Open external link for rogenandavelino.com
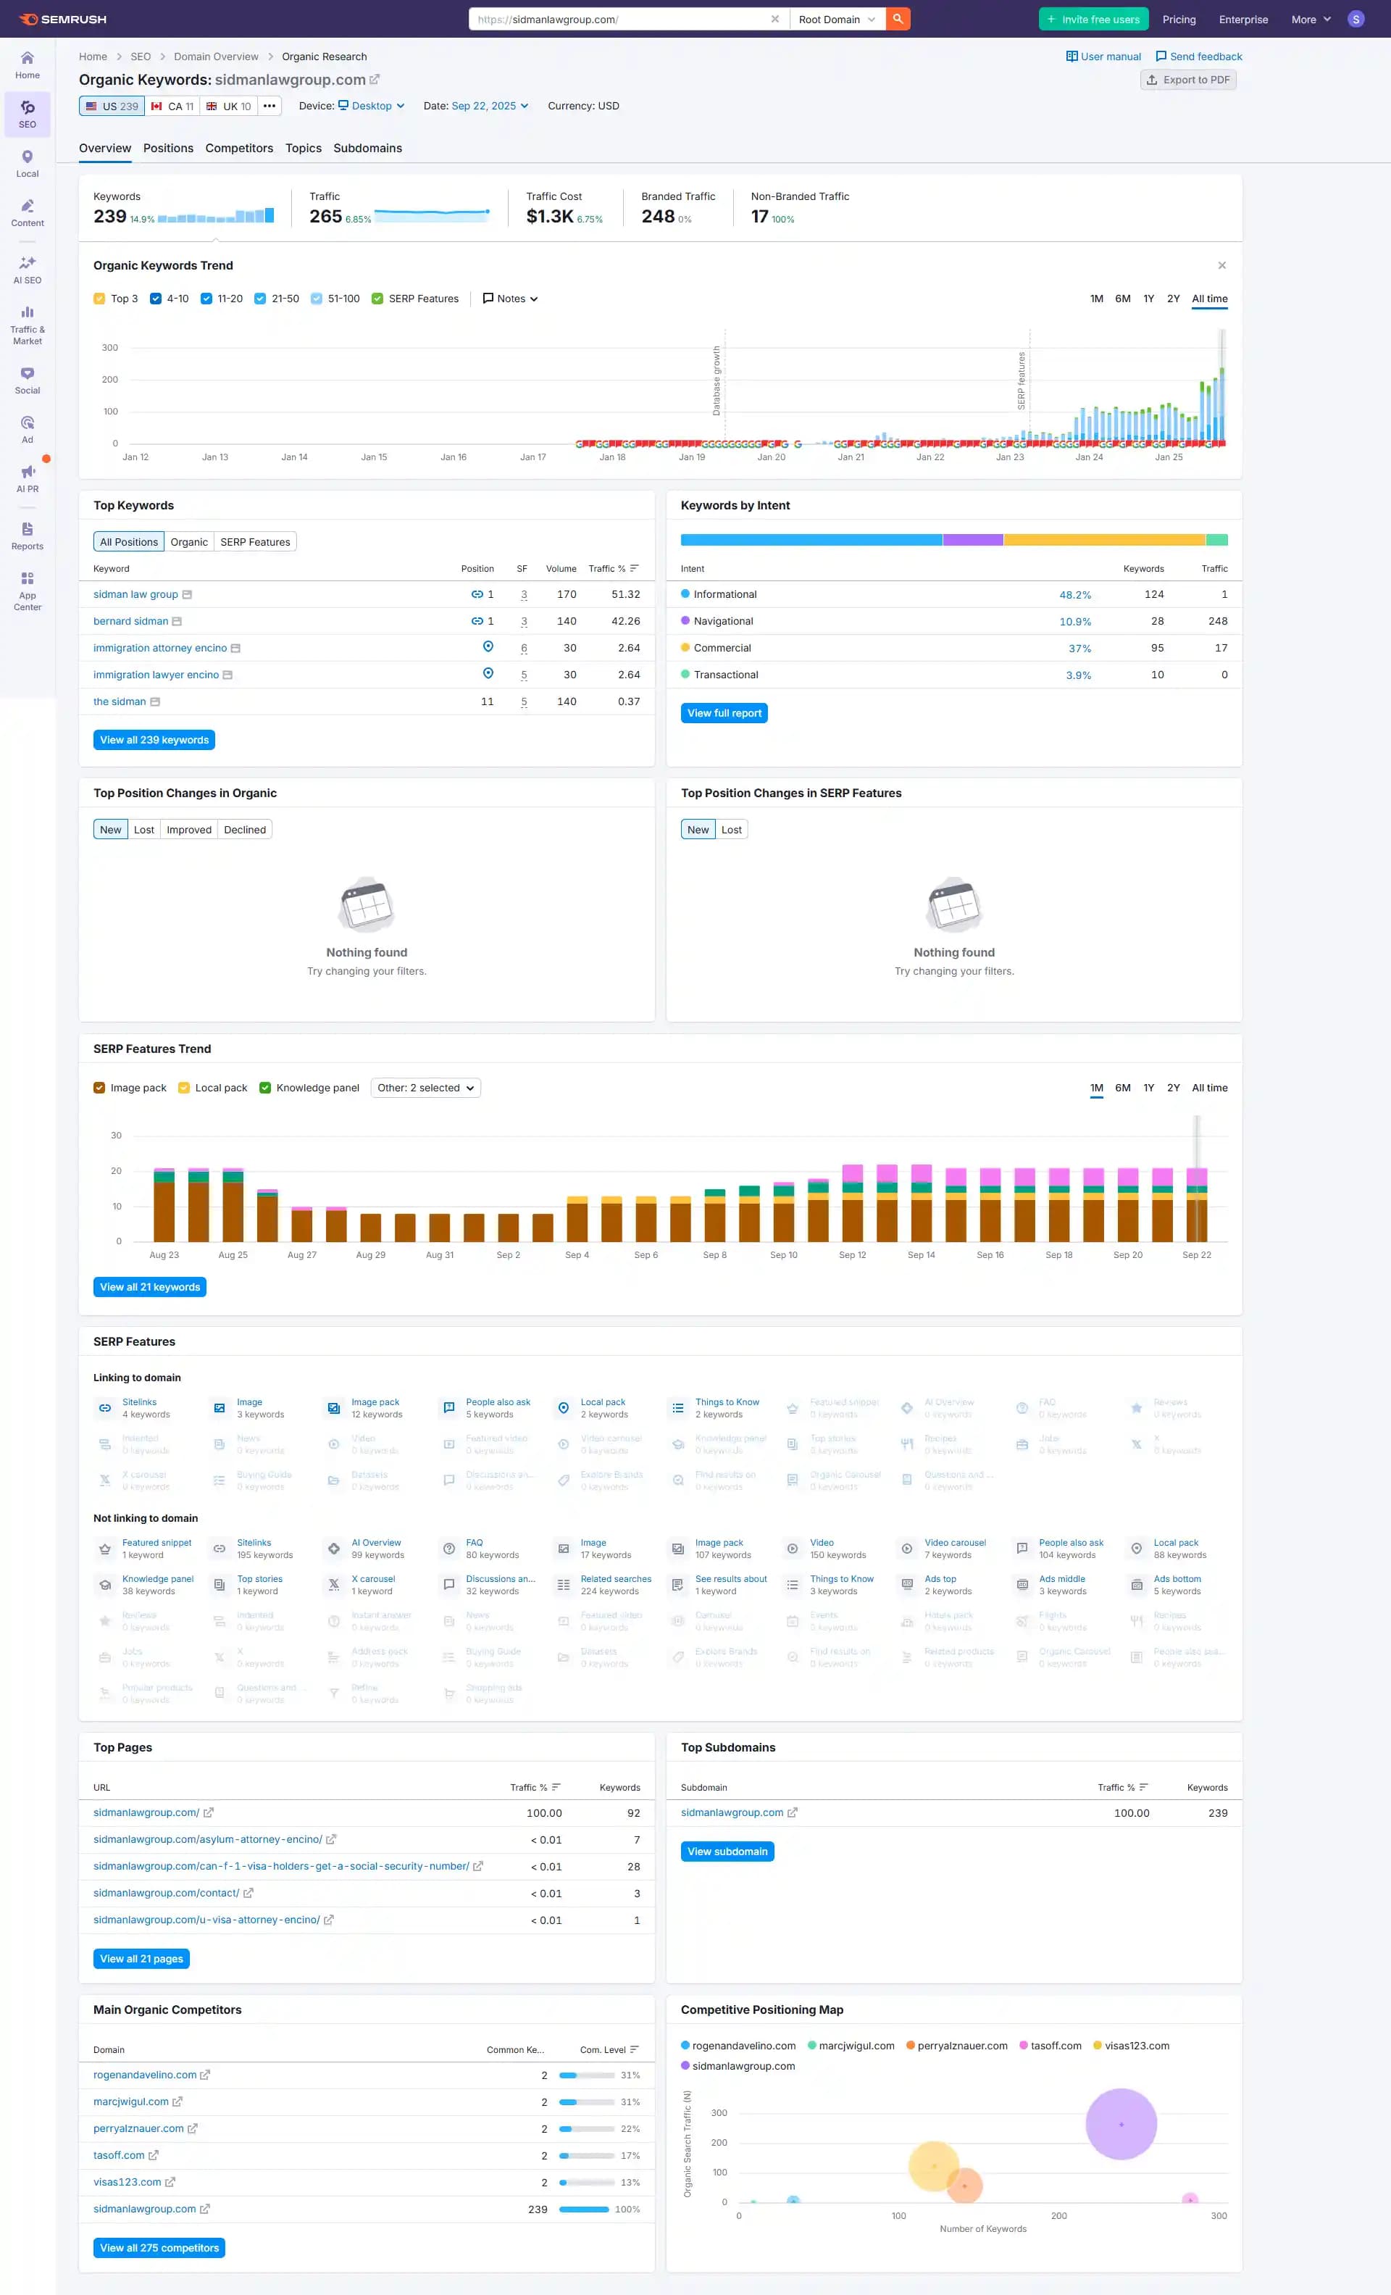The width and height of the screenshot is (1391, 2295). (205, 2074)
